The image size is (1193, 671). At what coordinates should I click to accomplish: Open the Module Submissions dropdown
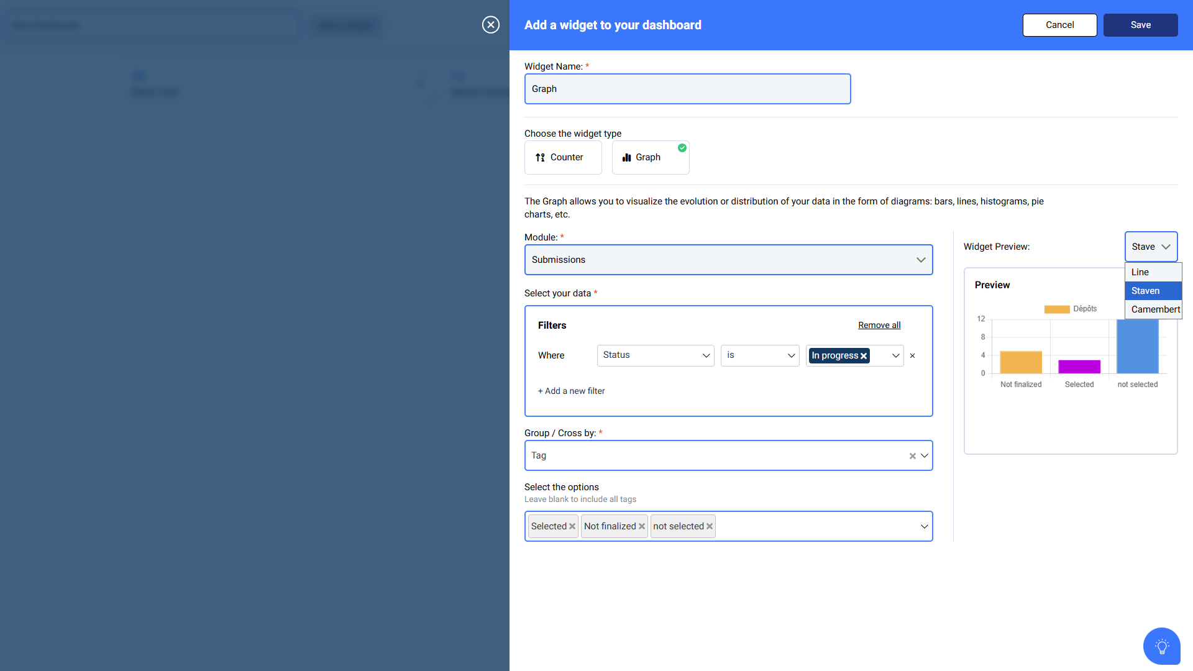coord(728,260)
